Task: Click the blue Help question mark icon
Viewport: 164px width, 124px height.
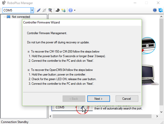Action: (70, 10)
